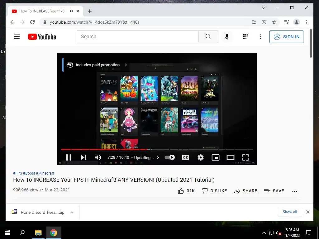The width and height of the screenshot is (319, 239).
Task: Enter full screen mode
Action: [245, 157]
